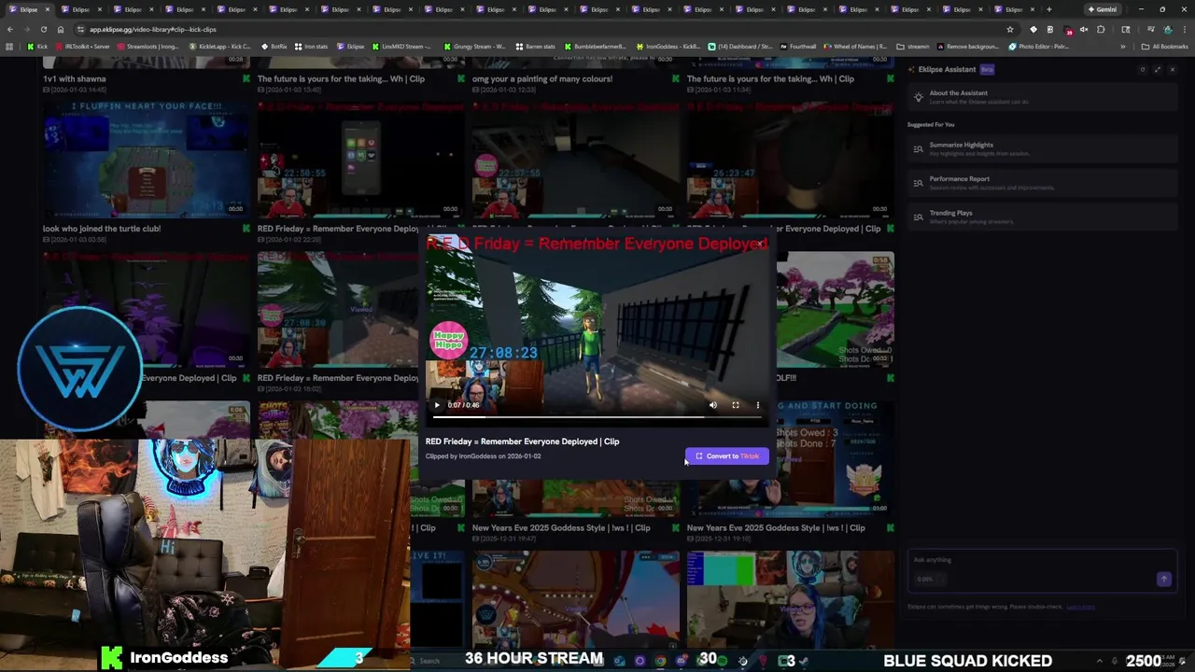Open the clip player more options menu

click(x=758, y=405)
